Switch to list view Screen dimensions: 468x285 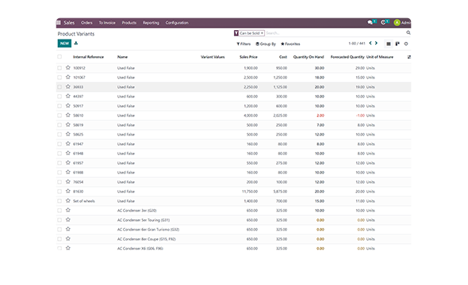tap(389, 44)
